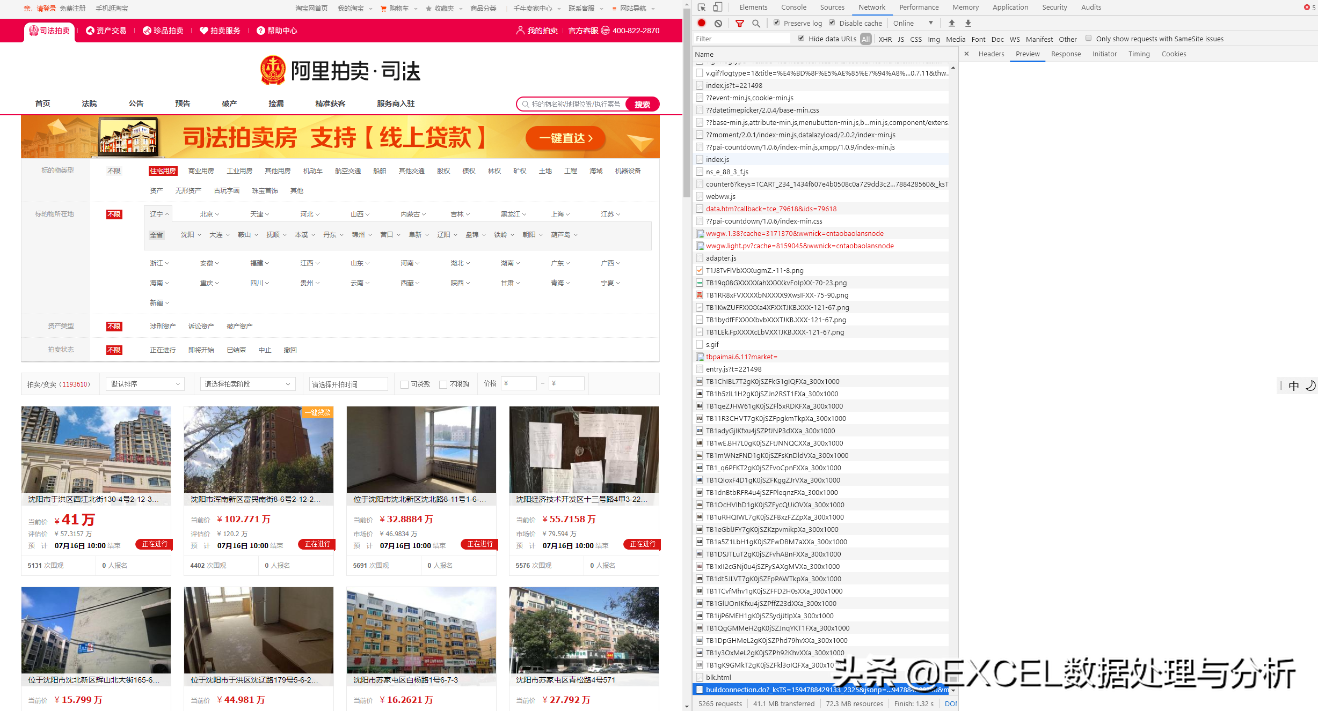Click minimum price input field
This screenshot has width=1318, height=711.
(519, 383)
